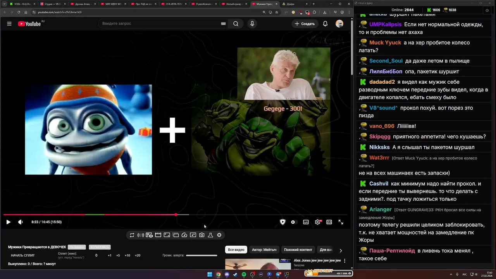Select the Все видео chip
496x279 pixels.
[x=236, y=250]
